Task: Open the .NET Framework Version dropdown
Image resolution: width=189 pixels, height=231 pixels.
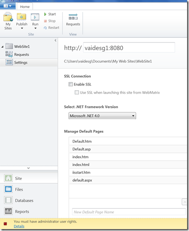Action: pyautogui.click(x=102, y=116)
